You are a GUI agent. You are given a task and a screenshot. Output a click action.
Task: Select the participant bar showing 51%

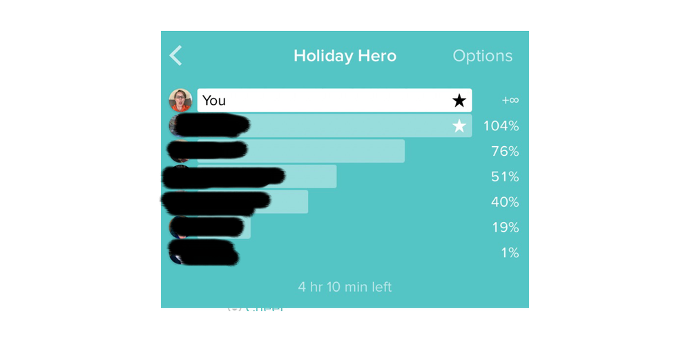tap(267, 177)
